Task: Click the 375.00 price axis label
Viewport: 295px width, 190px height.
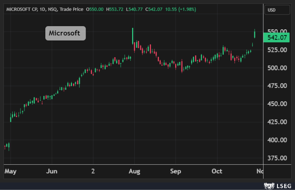Action: point(278,158)
